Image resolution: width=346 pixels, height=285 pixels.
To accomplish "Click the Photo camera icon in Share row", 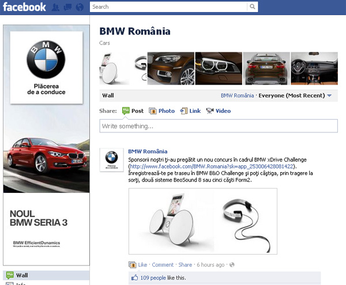I will [153, 111].
